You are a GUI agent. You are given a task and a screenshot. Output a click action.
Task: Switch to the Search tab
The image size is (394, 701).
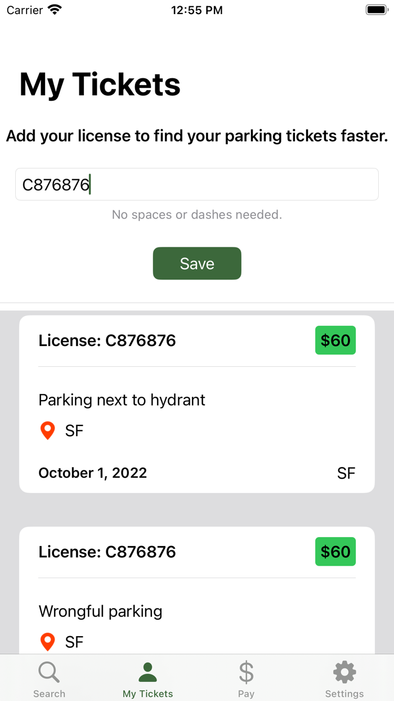49,678
